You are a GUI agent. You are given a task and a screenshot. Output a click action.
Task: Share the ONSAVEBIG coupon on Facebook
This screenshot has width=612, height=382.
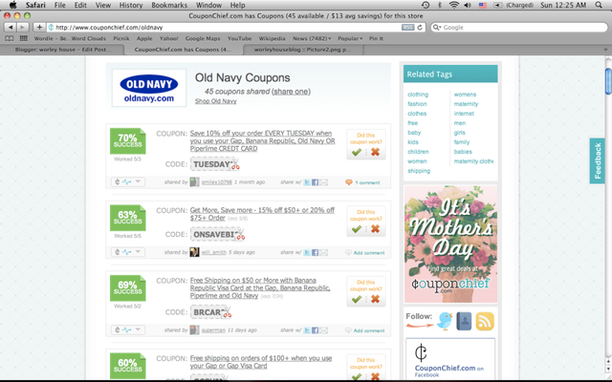tap(315, 252)
